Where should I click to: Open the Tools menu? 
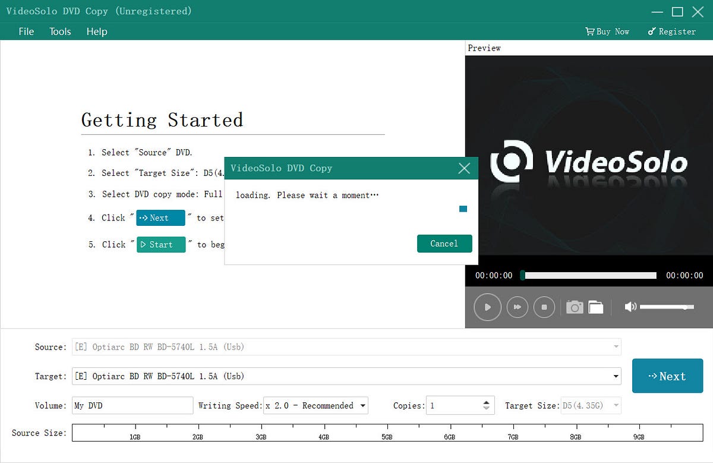(x=59, y=32)
